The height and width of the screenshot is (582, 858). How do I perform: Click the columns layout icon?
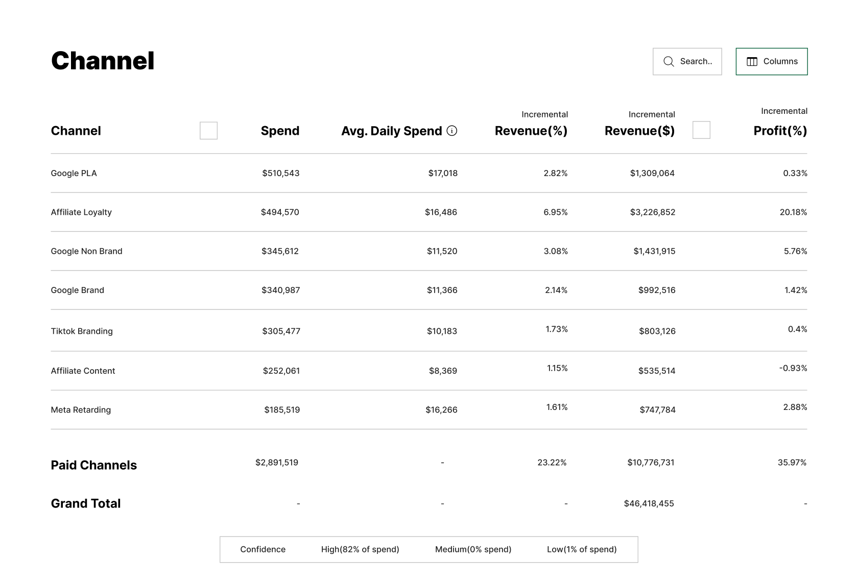click(752, 61)
